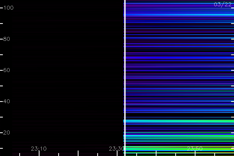234x156 pixels.
Task: Click the 23:50 time label
Action: (195, 149)
